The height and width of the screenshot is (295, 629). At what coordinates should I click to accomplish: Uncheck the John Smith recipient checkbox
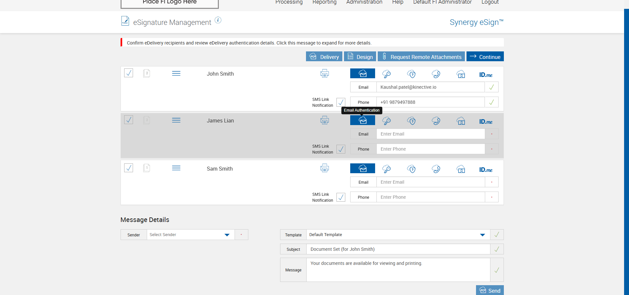pos(129,73)
